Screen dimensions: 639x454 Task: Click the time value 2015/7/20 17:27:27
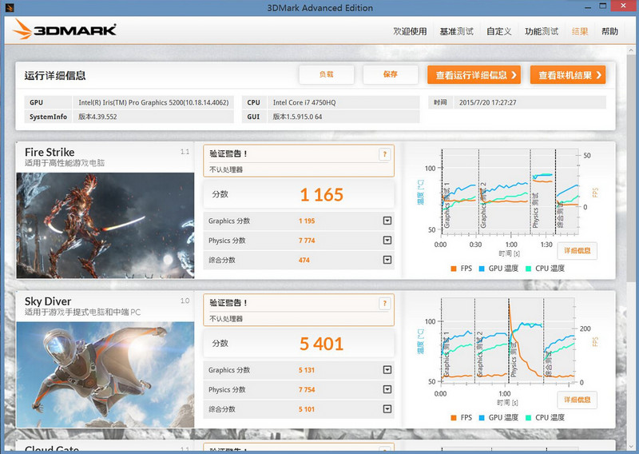coord(488,102)
